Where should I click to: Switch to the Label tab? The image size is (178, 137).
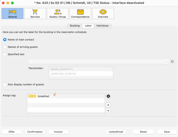(88, 26)
